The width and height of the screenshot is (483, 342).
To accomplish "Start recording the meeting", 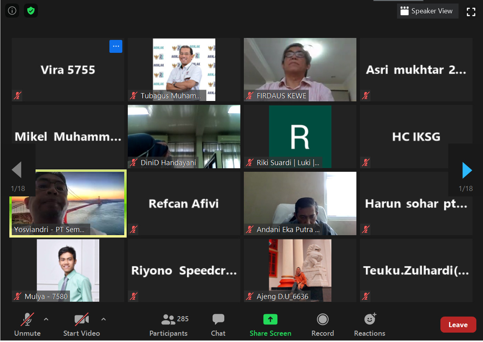I will 322,325.
